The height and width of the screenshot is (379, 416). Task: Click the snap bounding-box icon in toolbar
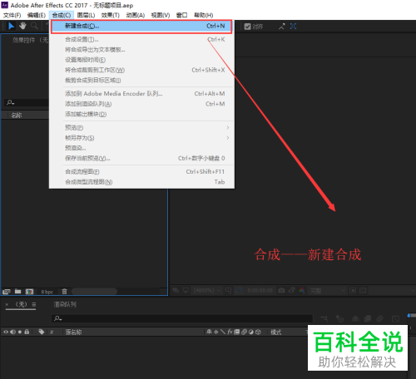click(293, 27)
